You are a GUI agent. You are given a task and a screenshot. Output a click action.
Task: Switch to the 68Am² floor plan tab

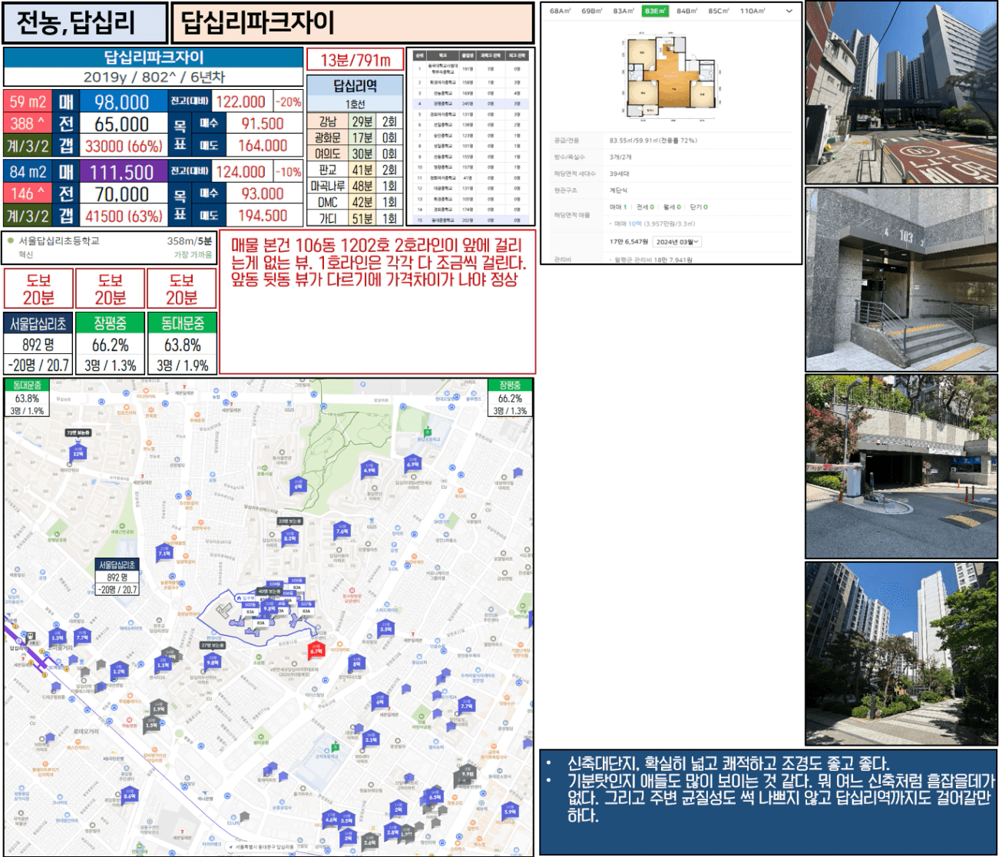coord(560,12)
